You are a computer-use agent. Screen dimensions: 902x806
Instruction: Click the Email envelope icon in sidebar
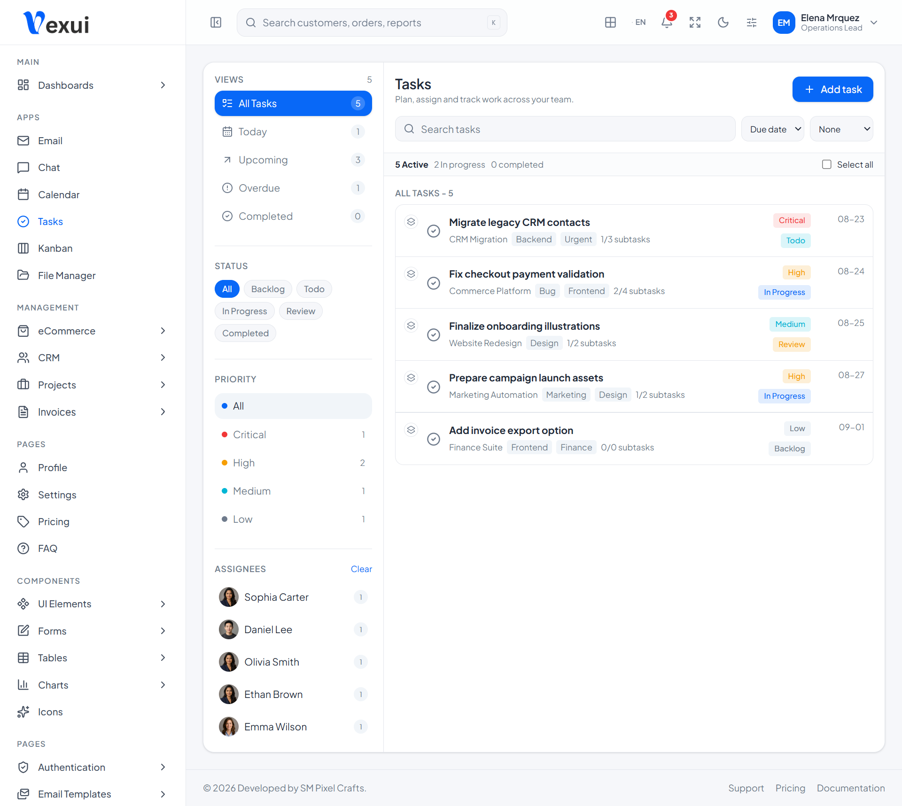pyautogui.click(x=23, y=141)
